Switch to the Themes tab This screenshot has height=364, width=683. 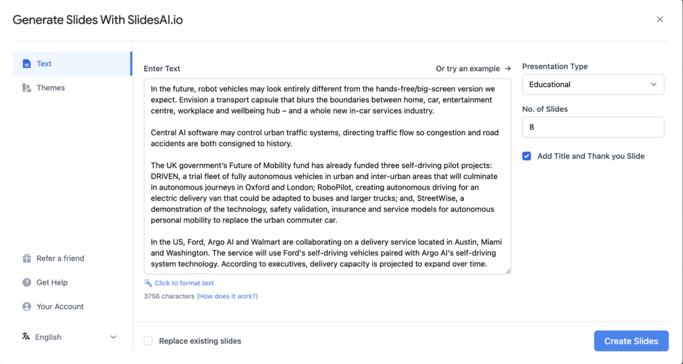pos(51,88)
